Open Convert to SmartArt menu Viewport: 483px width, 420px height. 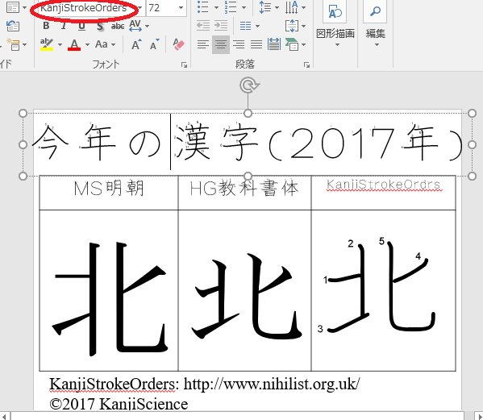295,44
